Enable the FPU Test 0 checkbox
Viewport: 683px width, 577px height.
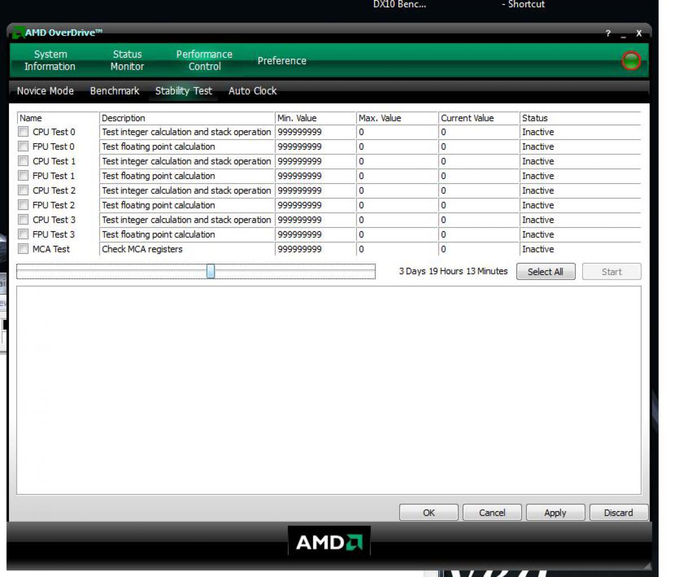[x=23, y=147]
